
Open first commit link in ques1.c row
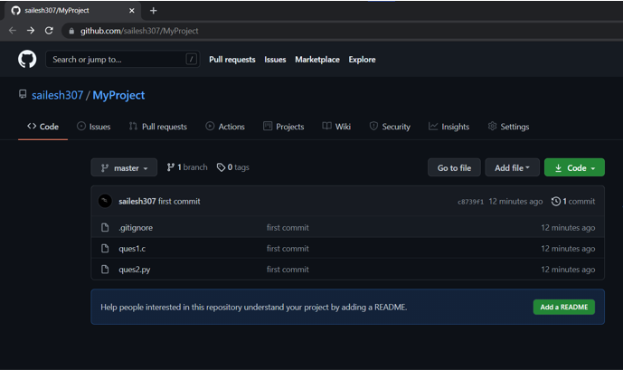coord(288,249)
